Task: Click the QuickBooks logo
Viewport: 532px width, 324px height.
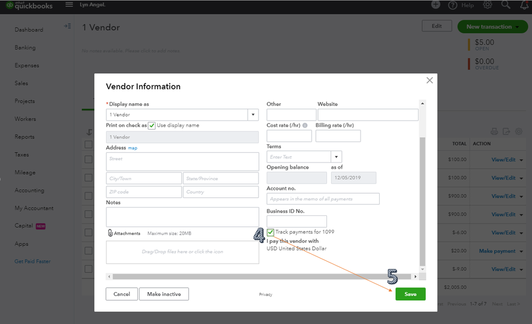Action: 29,5
